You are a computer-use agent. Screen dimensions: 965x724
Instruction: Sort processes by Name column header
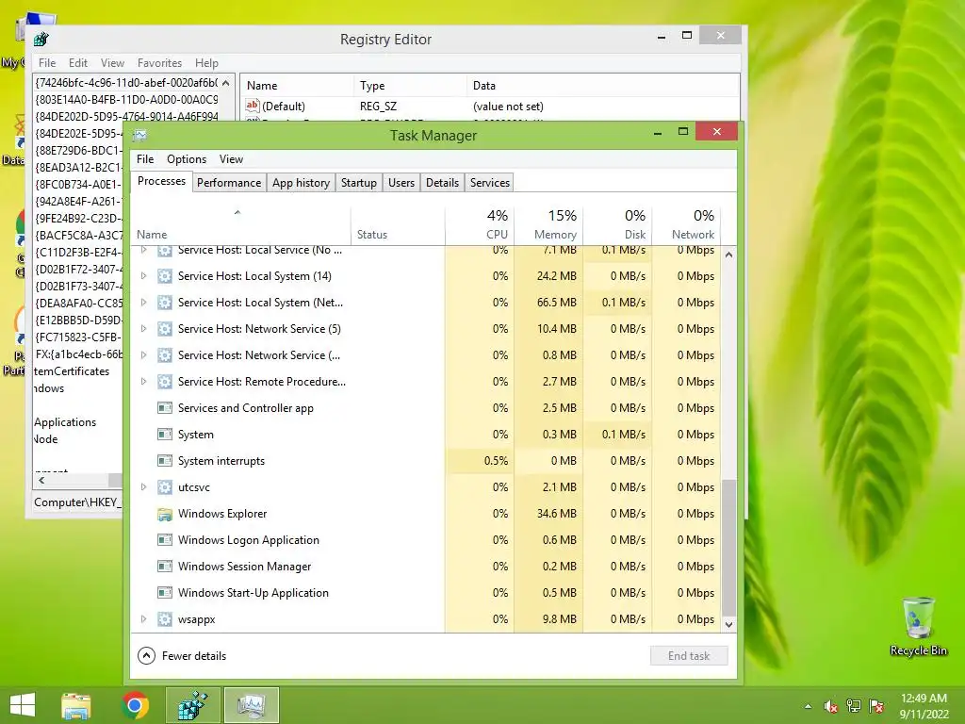tap(240, 224)
